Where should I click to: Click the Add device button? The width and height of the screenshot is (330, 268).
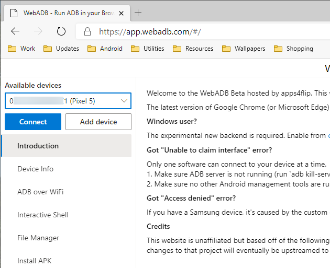coord(98,122)
